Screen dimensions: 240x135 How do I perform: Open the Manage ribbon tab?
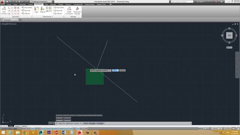[x=53, y=4]
